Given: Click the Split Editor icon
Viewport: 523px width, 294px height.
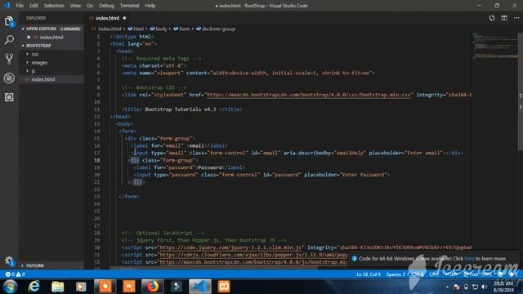Looking at the screenshot, I should 504,18.
